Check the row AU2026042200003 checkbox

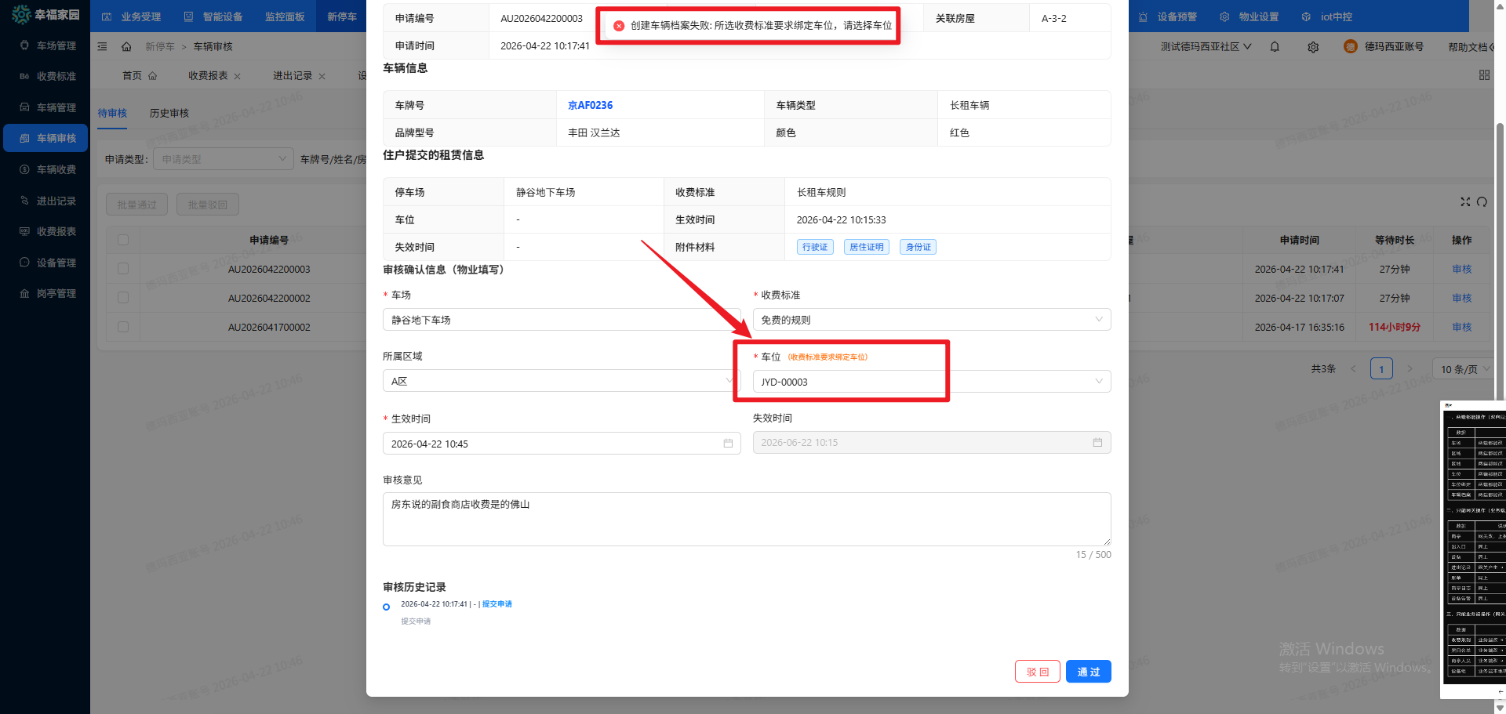coord(123,269)
